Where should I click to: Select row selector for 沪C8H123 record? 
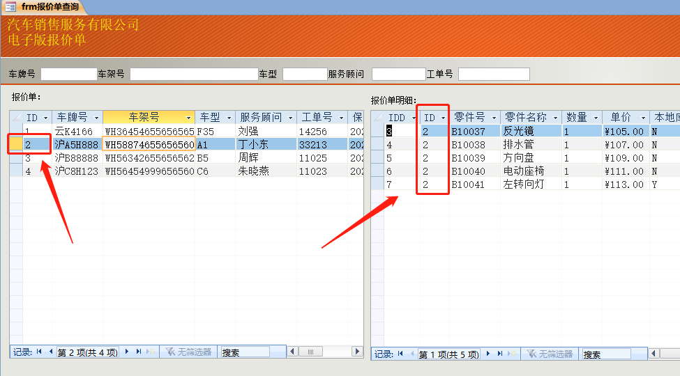16,171
